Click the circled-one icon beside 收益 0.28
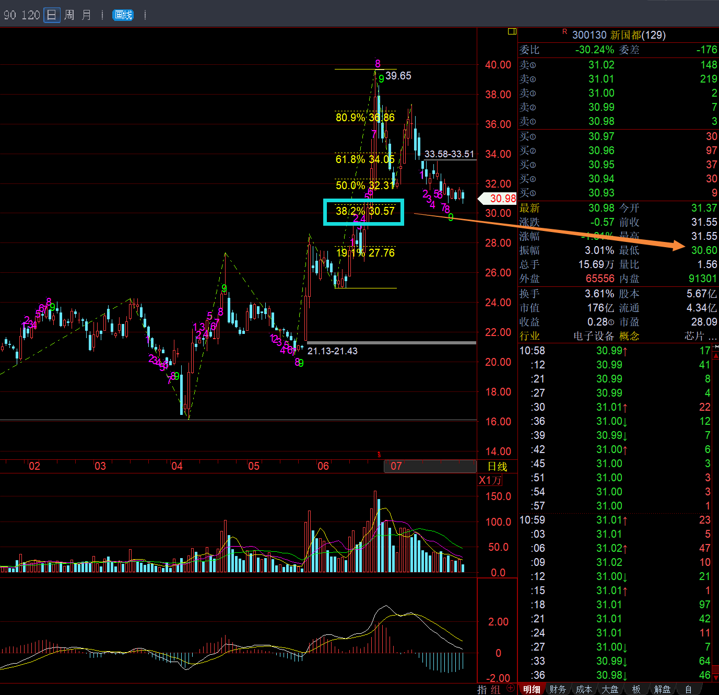 pos(611,322)
